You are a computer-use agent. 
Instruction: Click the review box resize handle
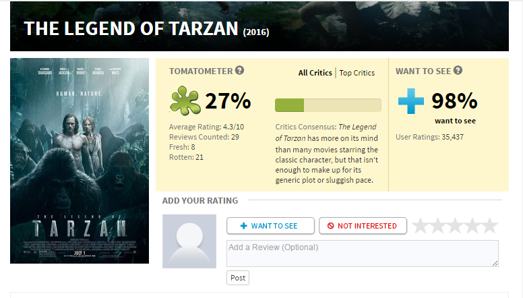pos(495,264)
